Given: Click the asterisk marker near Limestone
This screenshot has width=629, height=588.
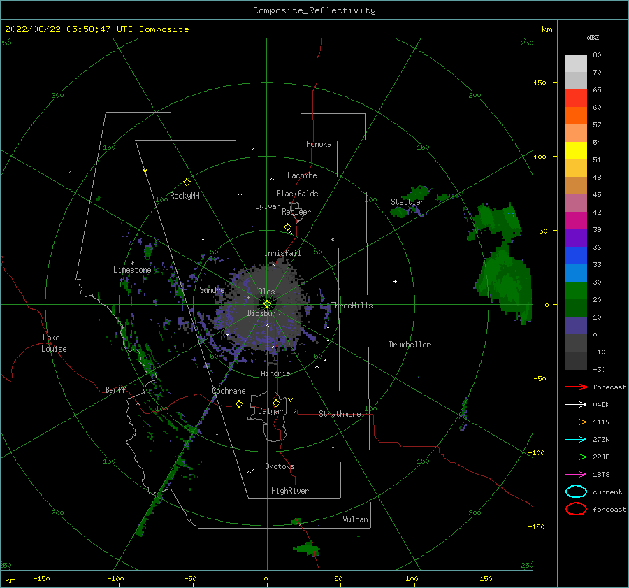Looking at the screenshot, I should click(x=132, y=264).
